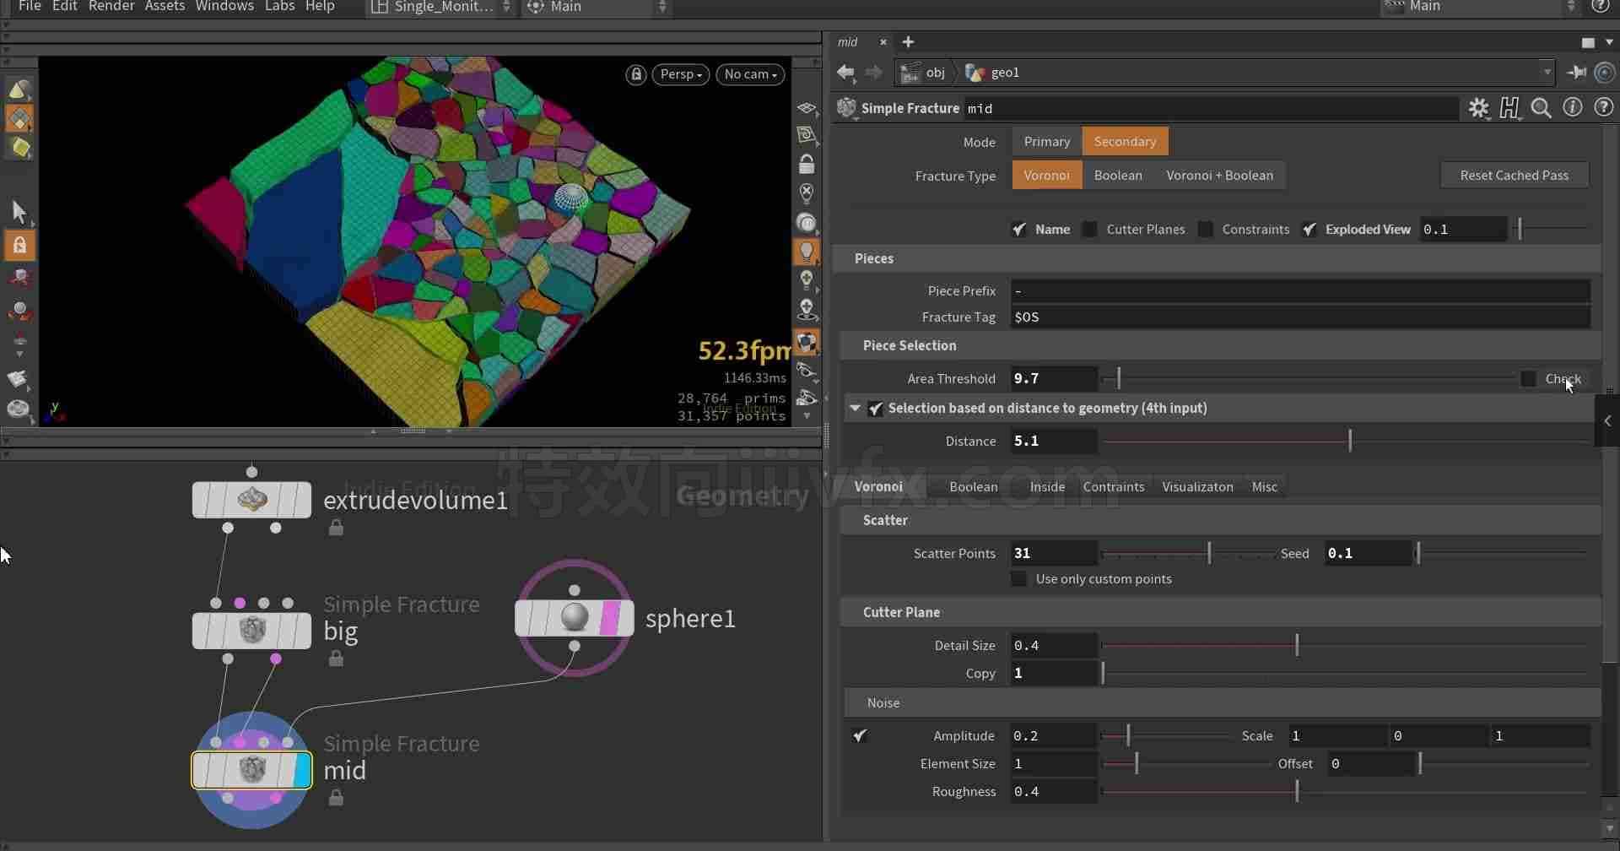The image size is (1620, 851).
Task: Open the network path history dropdown
Action: point(1547,73)
